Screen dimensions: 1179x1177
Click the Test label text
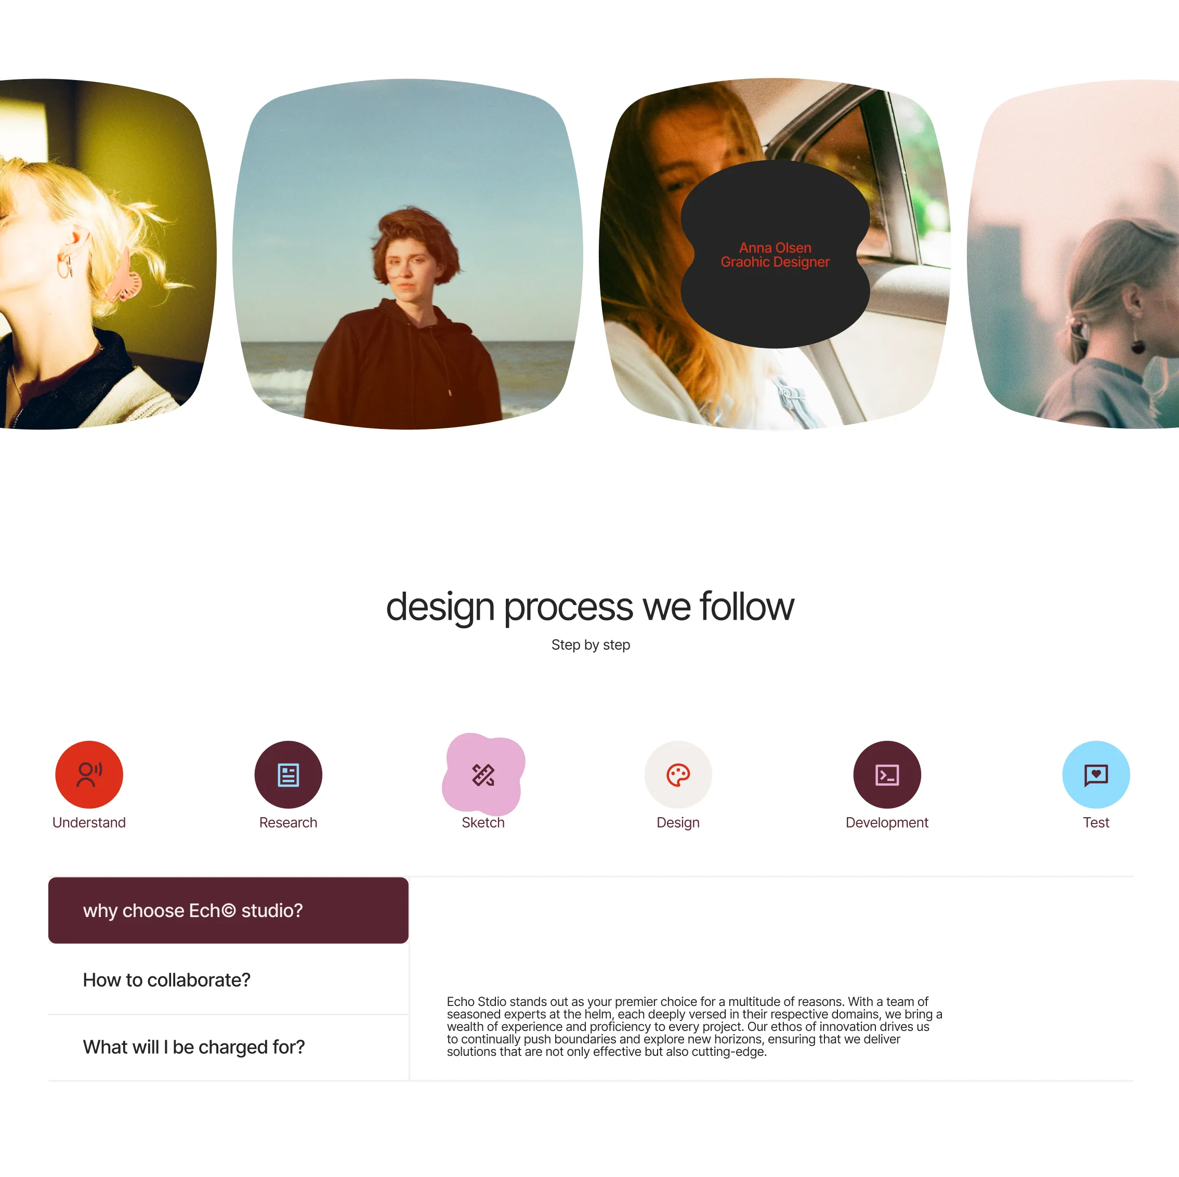pyautogui.click(x=1095, y=822)
